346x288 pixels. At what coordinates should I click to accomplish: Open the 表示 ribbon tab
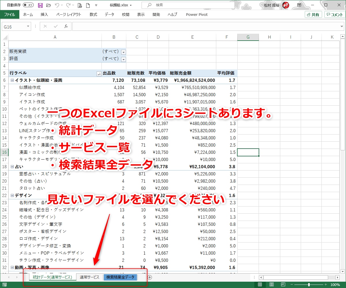click(x=141, y=14)
